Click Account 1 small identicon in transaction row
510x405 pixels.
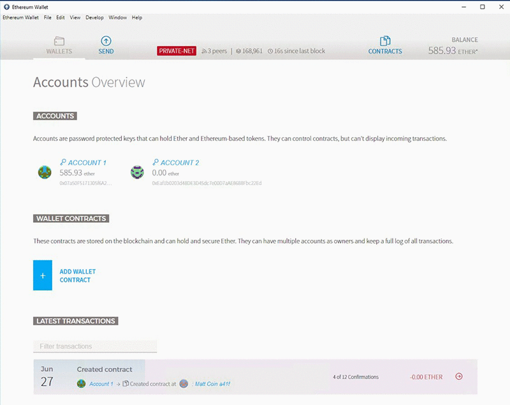pyautogui.click(x=82, y=383)
